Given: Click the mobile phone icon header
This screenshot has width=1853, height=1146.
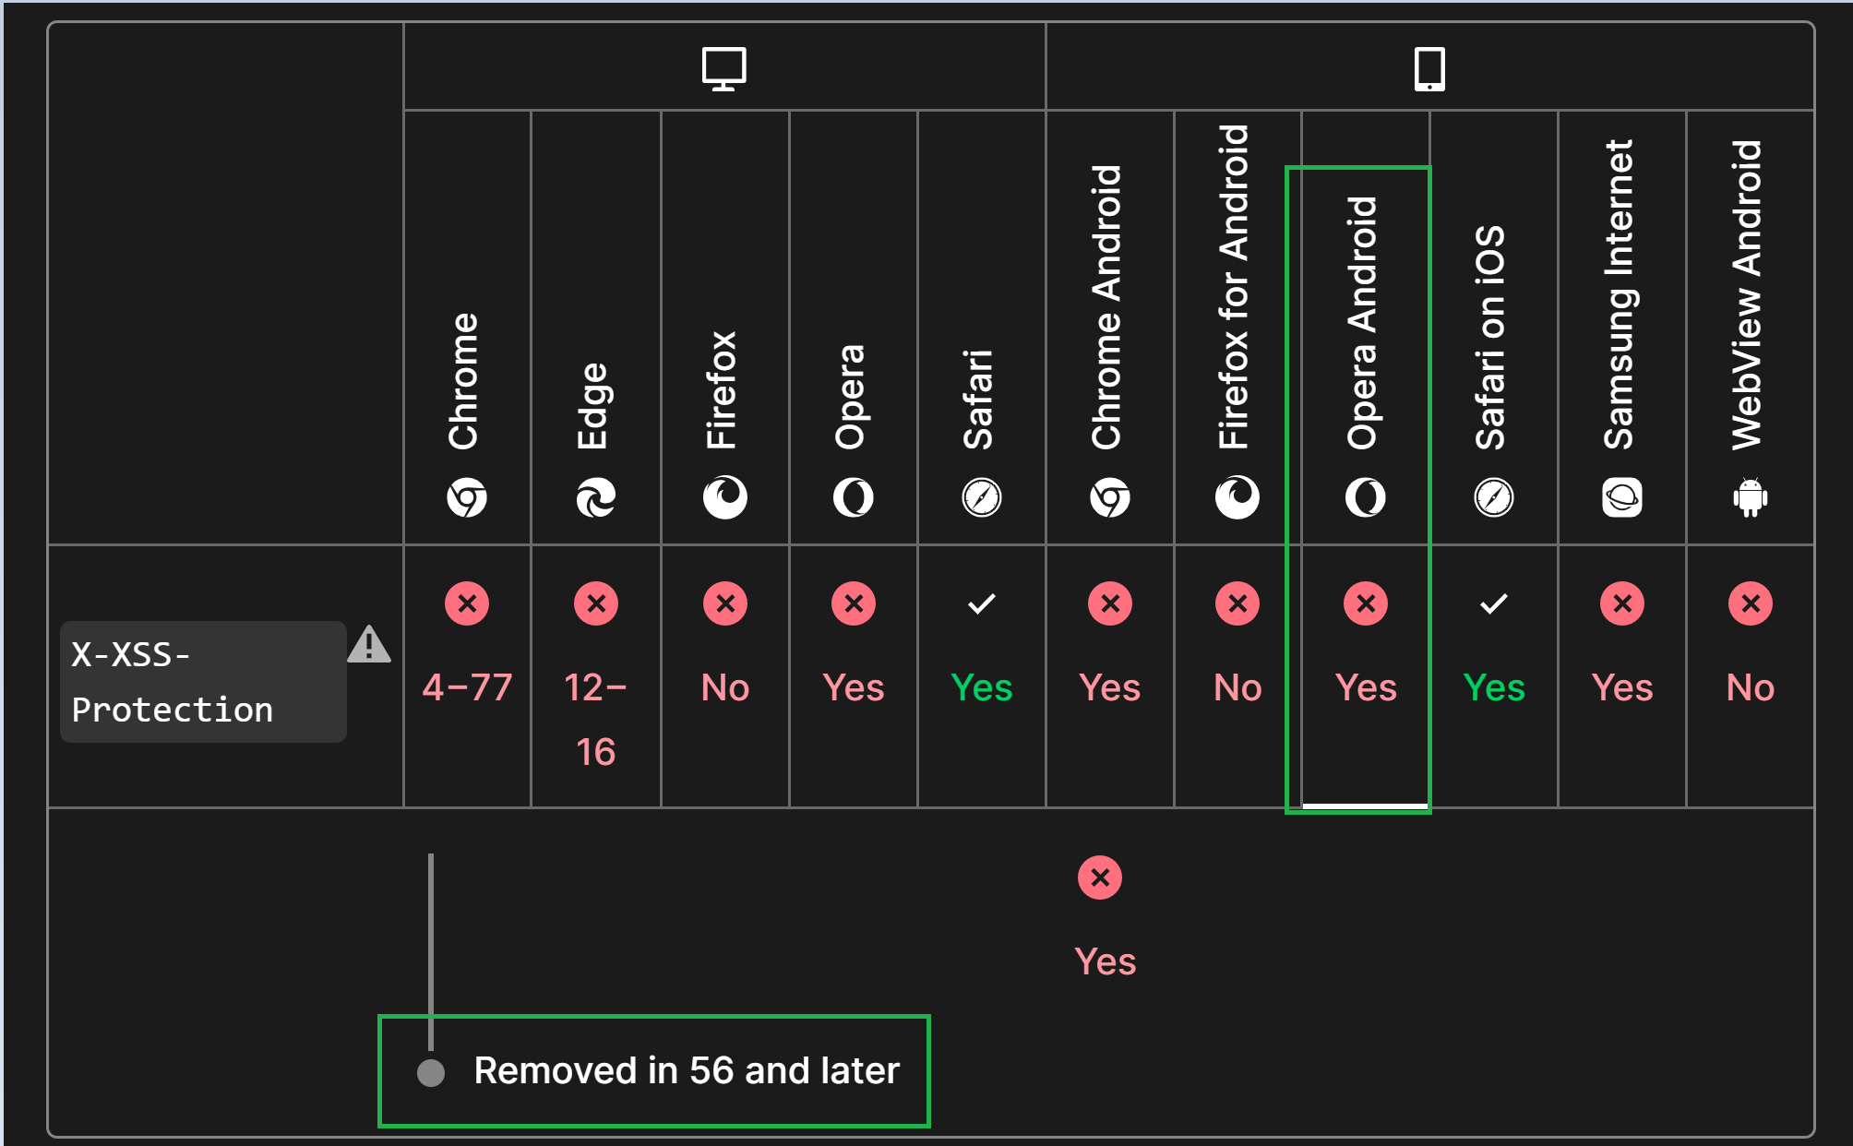Looking at the screenshot, I should 1429,66.
